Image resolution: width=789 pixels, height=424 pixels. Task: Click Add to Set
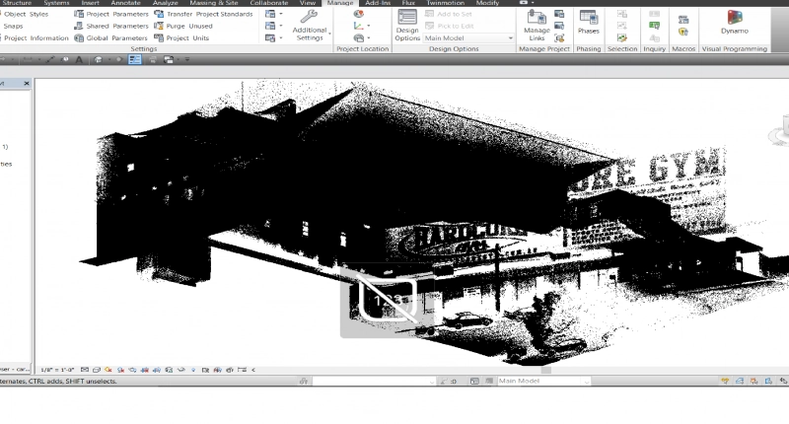tap(449, 14)
